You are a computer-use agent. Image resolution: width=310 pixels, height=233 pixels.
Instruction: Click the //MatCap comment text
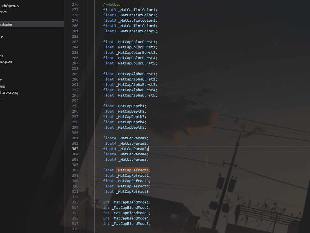tap(112, 5)
